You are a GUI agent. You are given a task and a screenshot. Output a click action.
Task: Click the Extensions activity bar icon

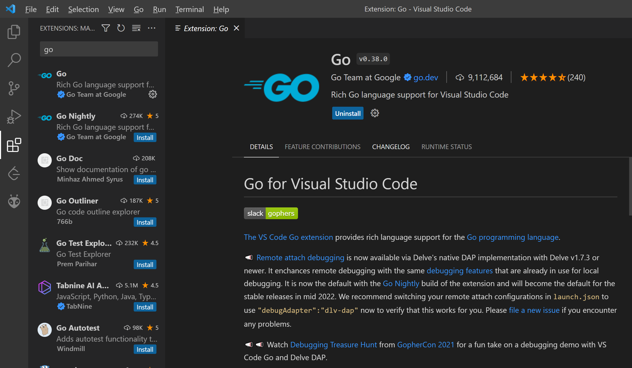tap(14, 145)
